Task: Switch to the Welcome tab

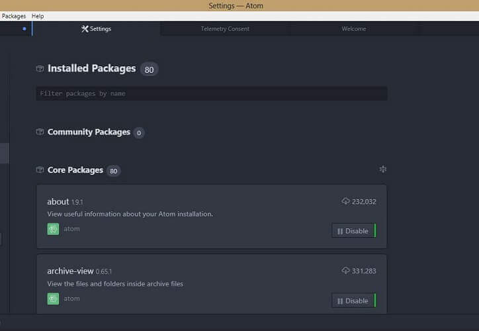Action: point(354,28)
